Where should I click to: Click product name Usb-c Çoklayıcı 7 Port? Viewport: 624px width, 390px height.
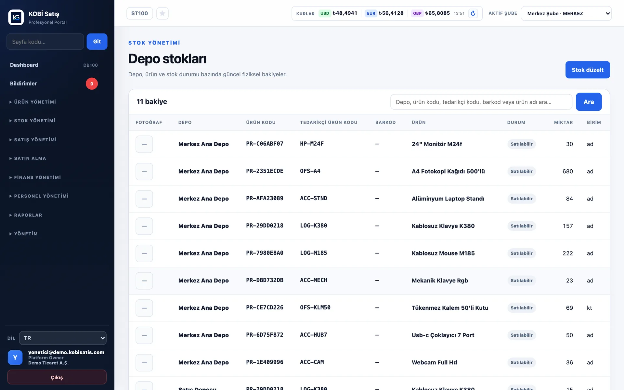[443, 335]
